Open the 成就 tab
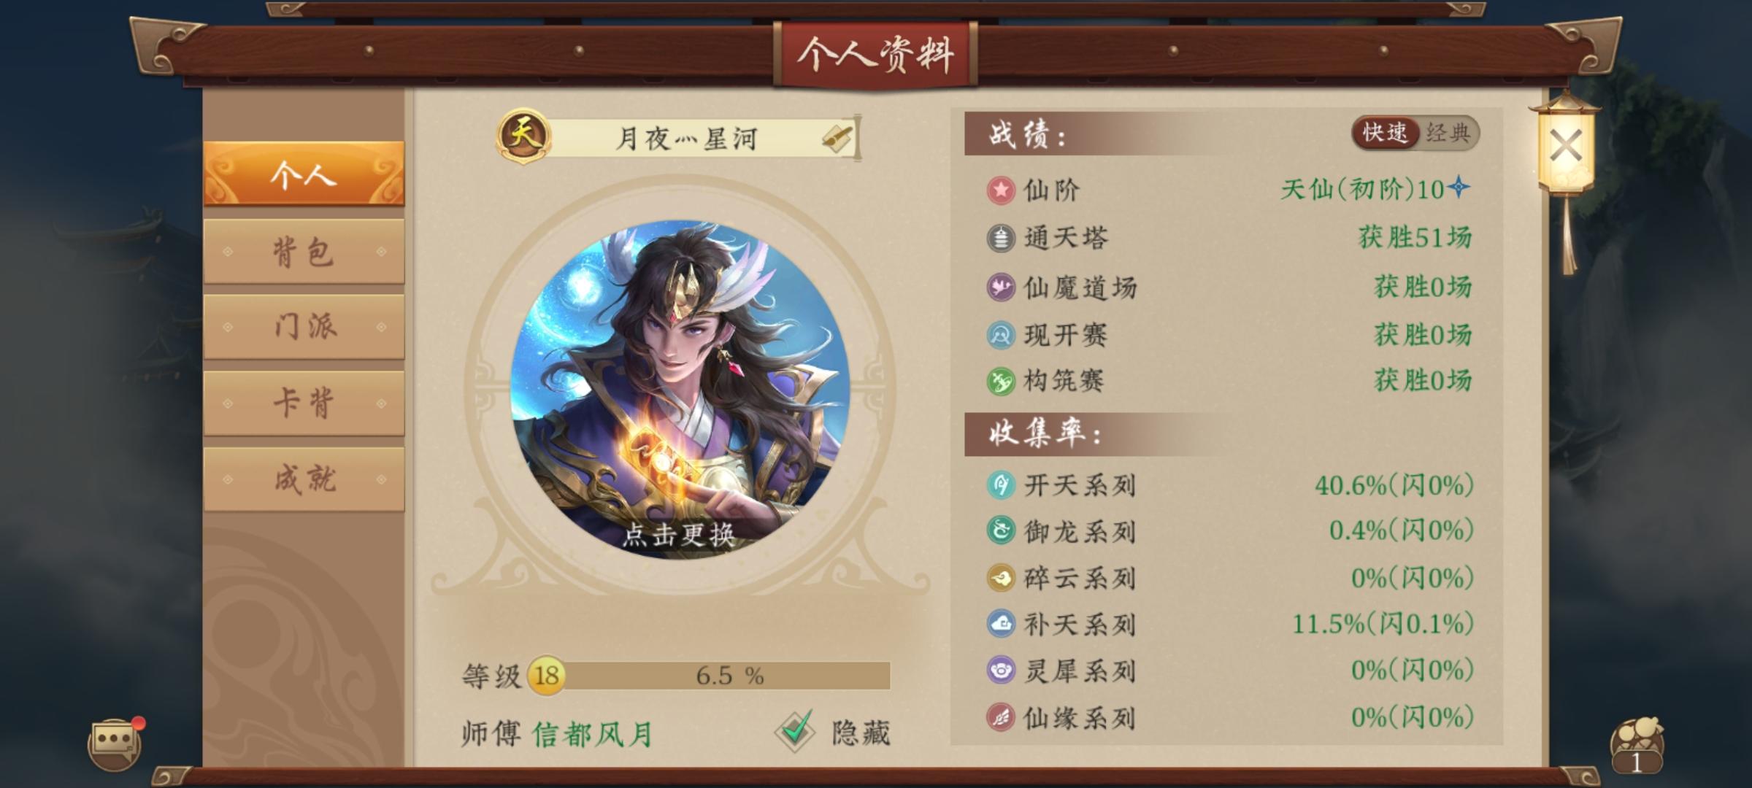Image resolution: width=1752 pixels, height=788 pixels. pyautogui.click(x=304, y=479)
